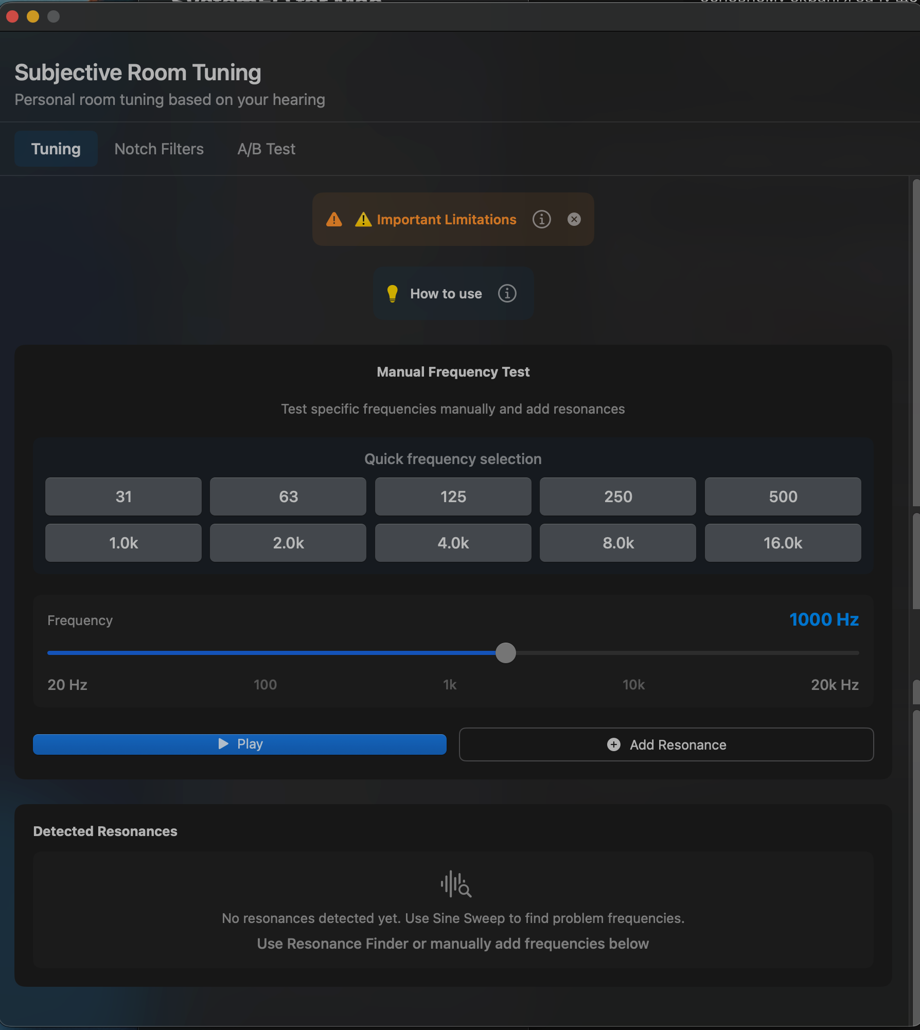Click the Important Limitations text
Image resolution: width=920 pixels, height=1030 pixels.
tap(447, 219)
